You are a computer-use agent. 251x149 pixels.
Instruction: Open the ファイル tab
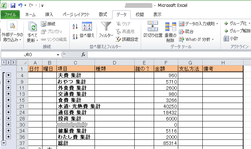10,15
